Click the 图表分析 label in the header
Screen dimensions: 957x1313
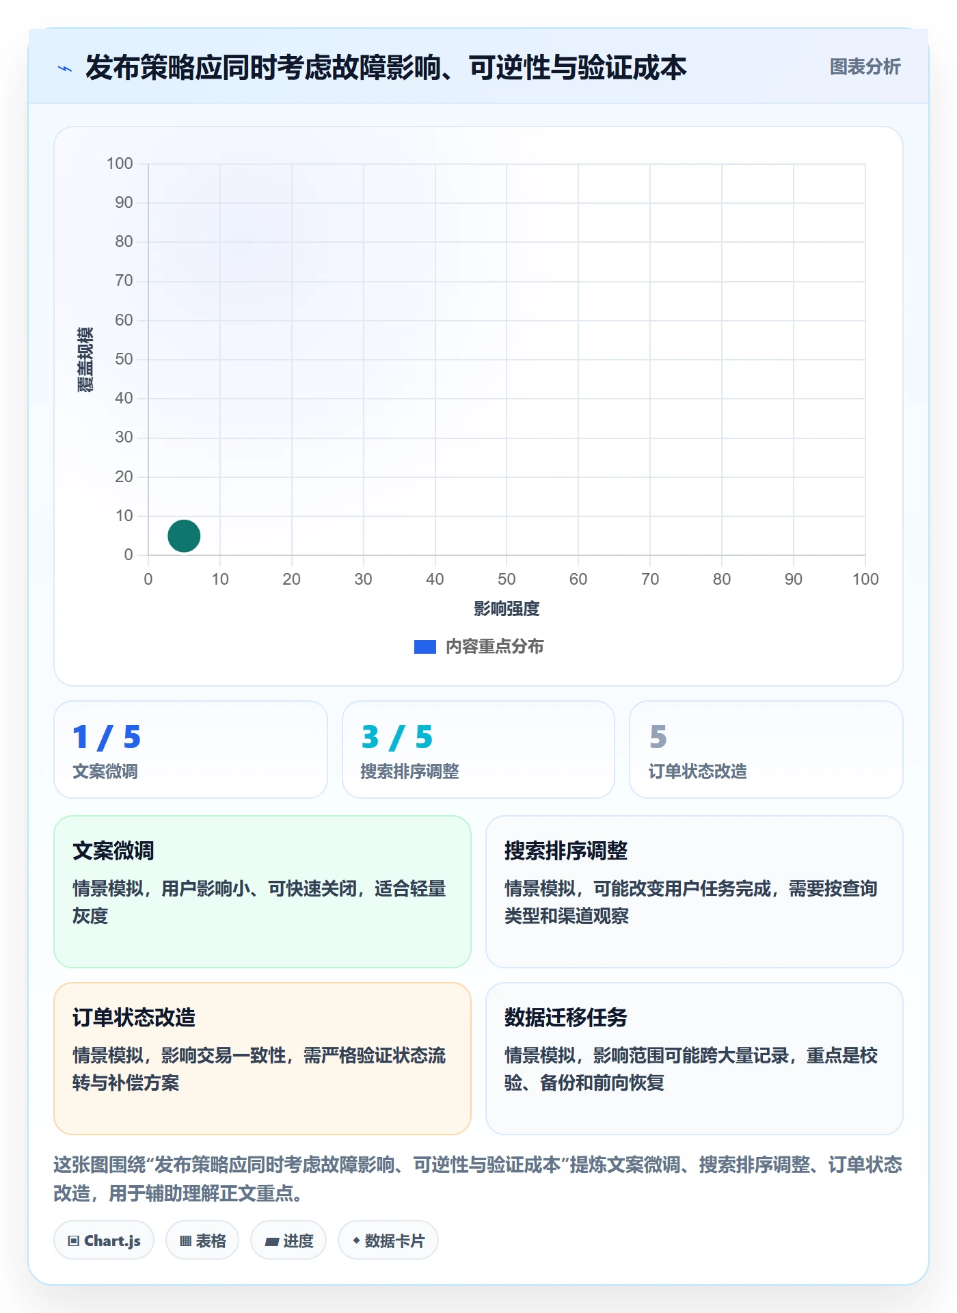pyautogui.click(x=865, y=67)
